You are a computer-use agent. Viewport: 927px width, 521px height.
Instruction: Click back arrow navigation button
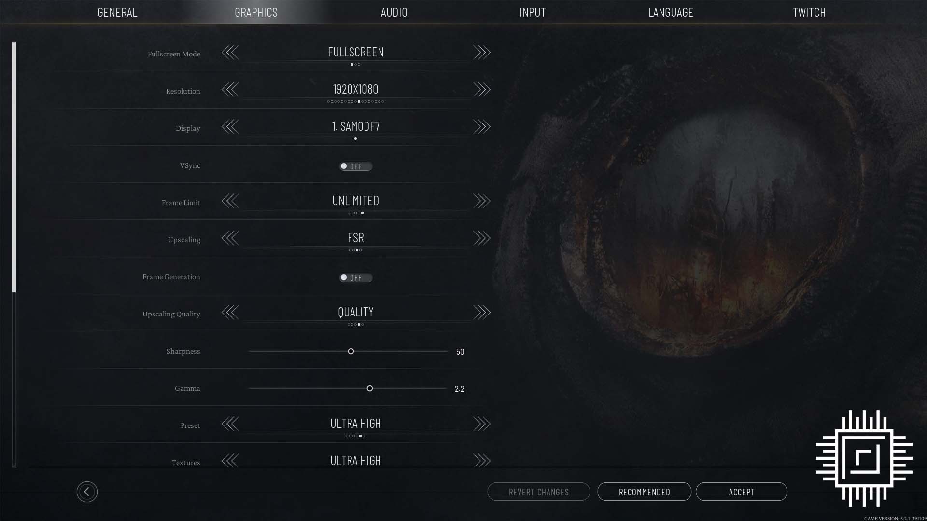tap(86, 491)
